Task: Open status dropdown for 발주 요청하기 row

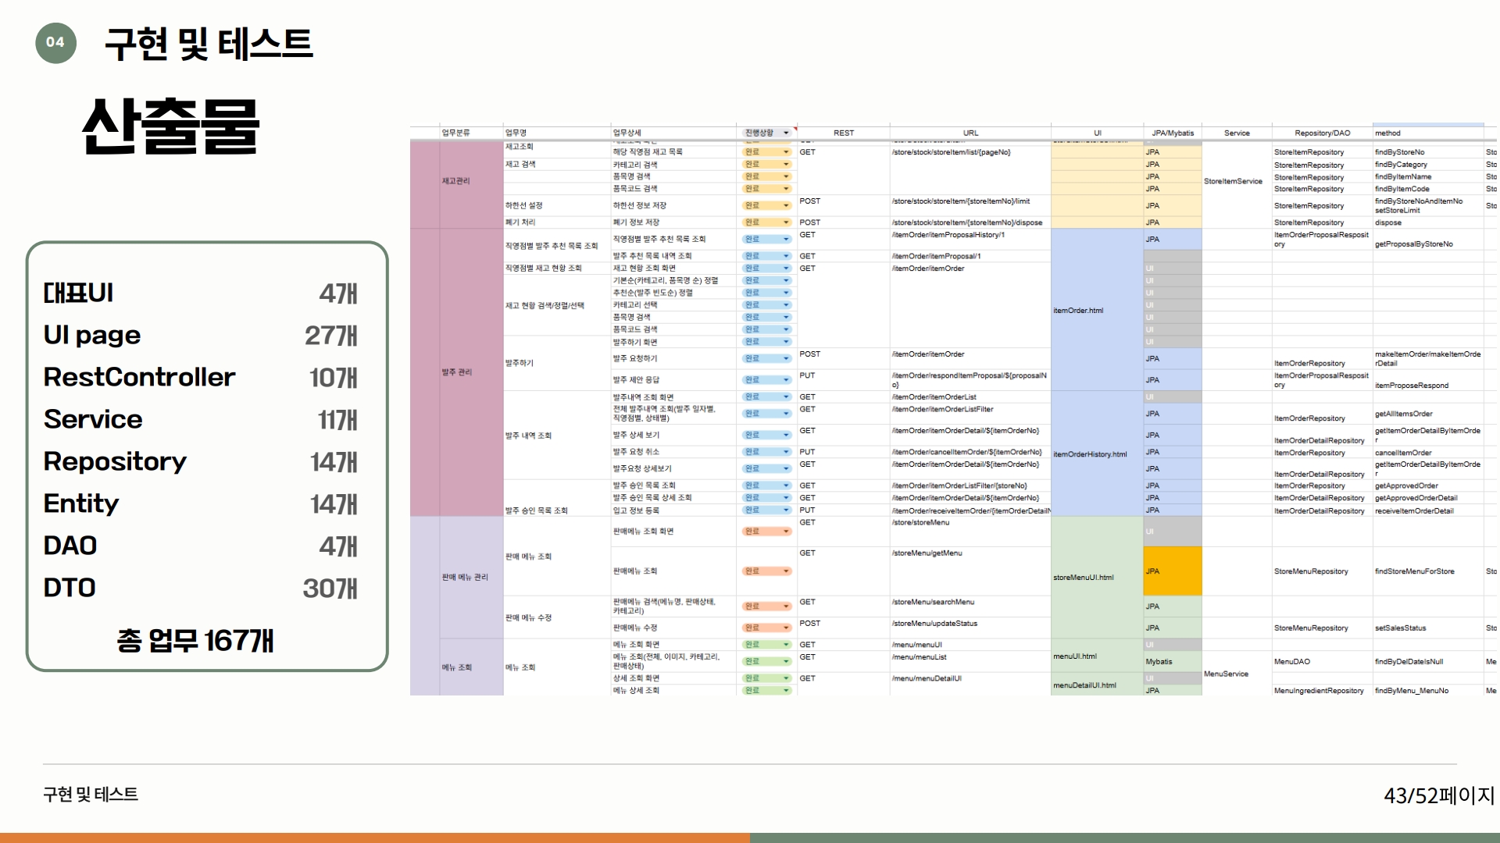Action: pos(787,359)
